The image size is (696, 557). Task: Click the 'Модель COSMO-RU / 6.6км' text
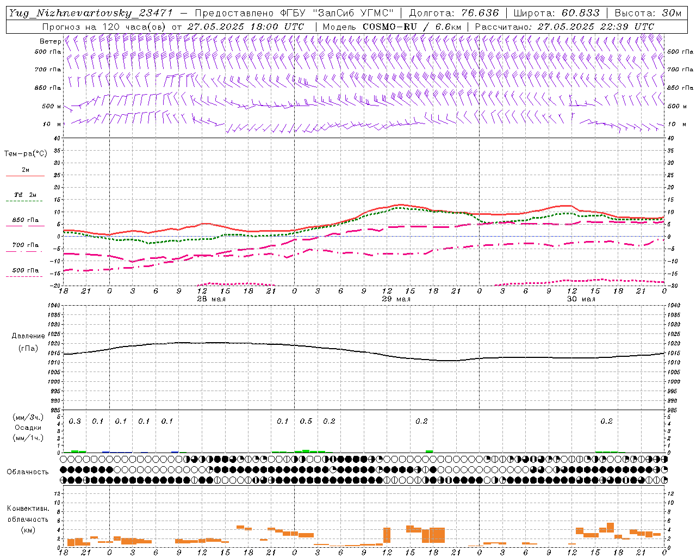(392, 27)
